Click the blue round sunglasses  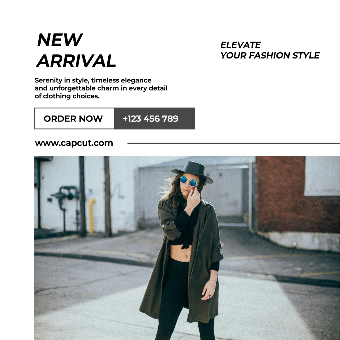[189, 181]
